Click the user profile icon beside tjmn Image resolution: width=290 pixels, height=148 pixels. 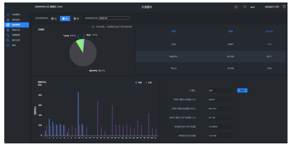245,7
